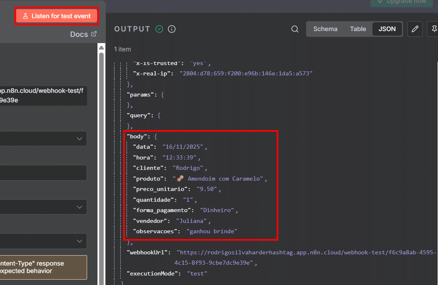Open the output search icon

(x=295, y=29)
